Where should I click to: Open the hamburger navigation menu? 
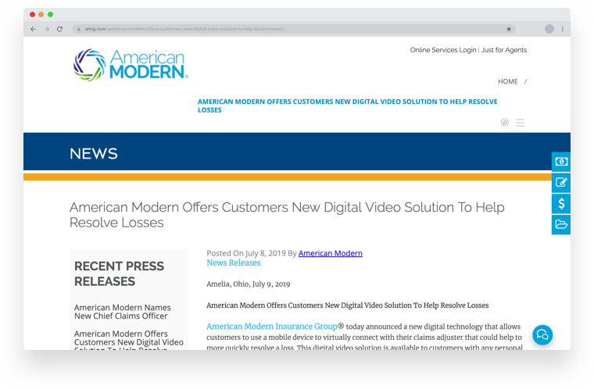(520, 123)
